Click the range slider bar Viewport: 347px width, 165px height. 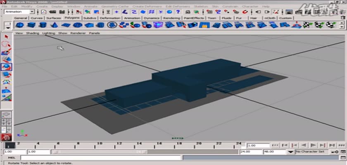click(x=99, y=152)
